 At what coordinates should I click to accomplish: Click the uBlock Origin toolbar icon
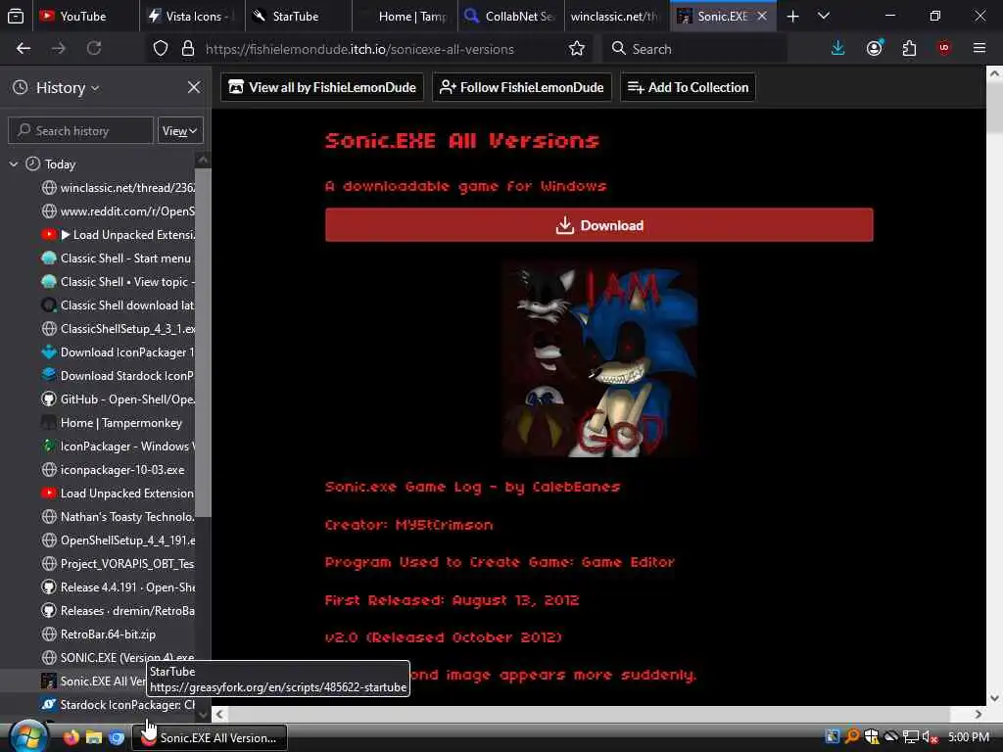point(944,49)
